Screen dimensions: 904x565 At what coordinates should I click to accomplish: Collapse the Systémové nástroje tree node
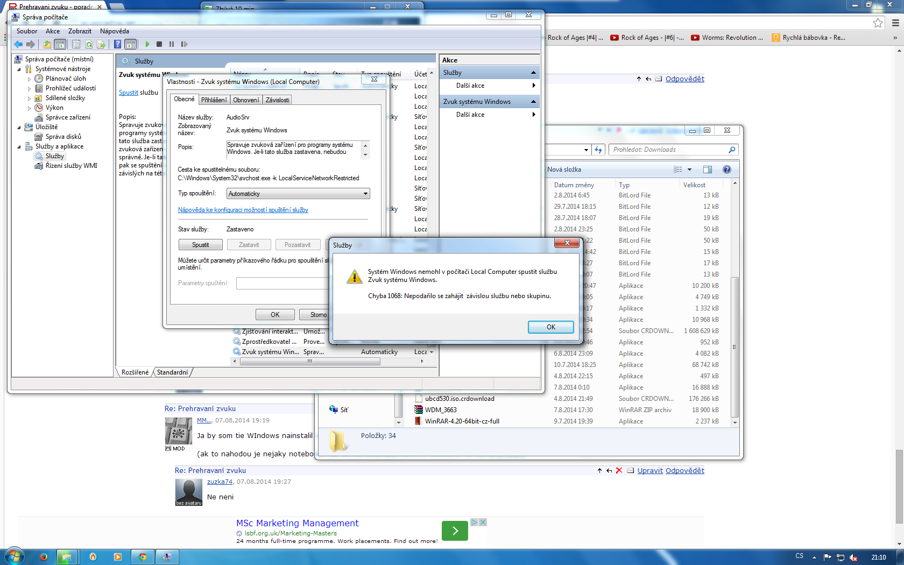19,69
